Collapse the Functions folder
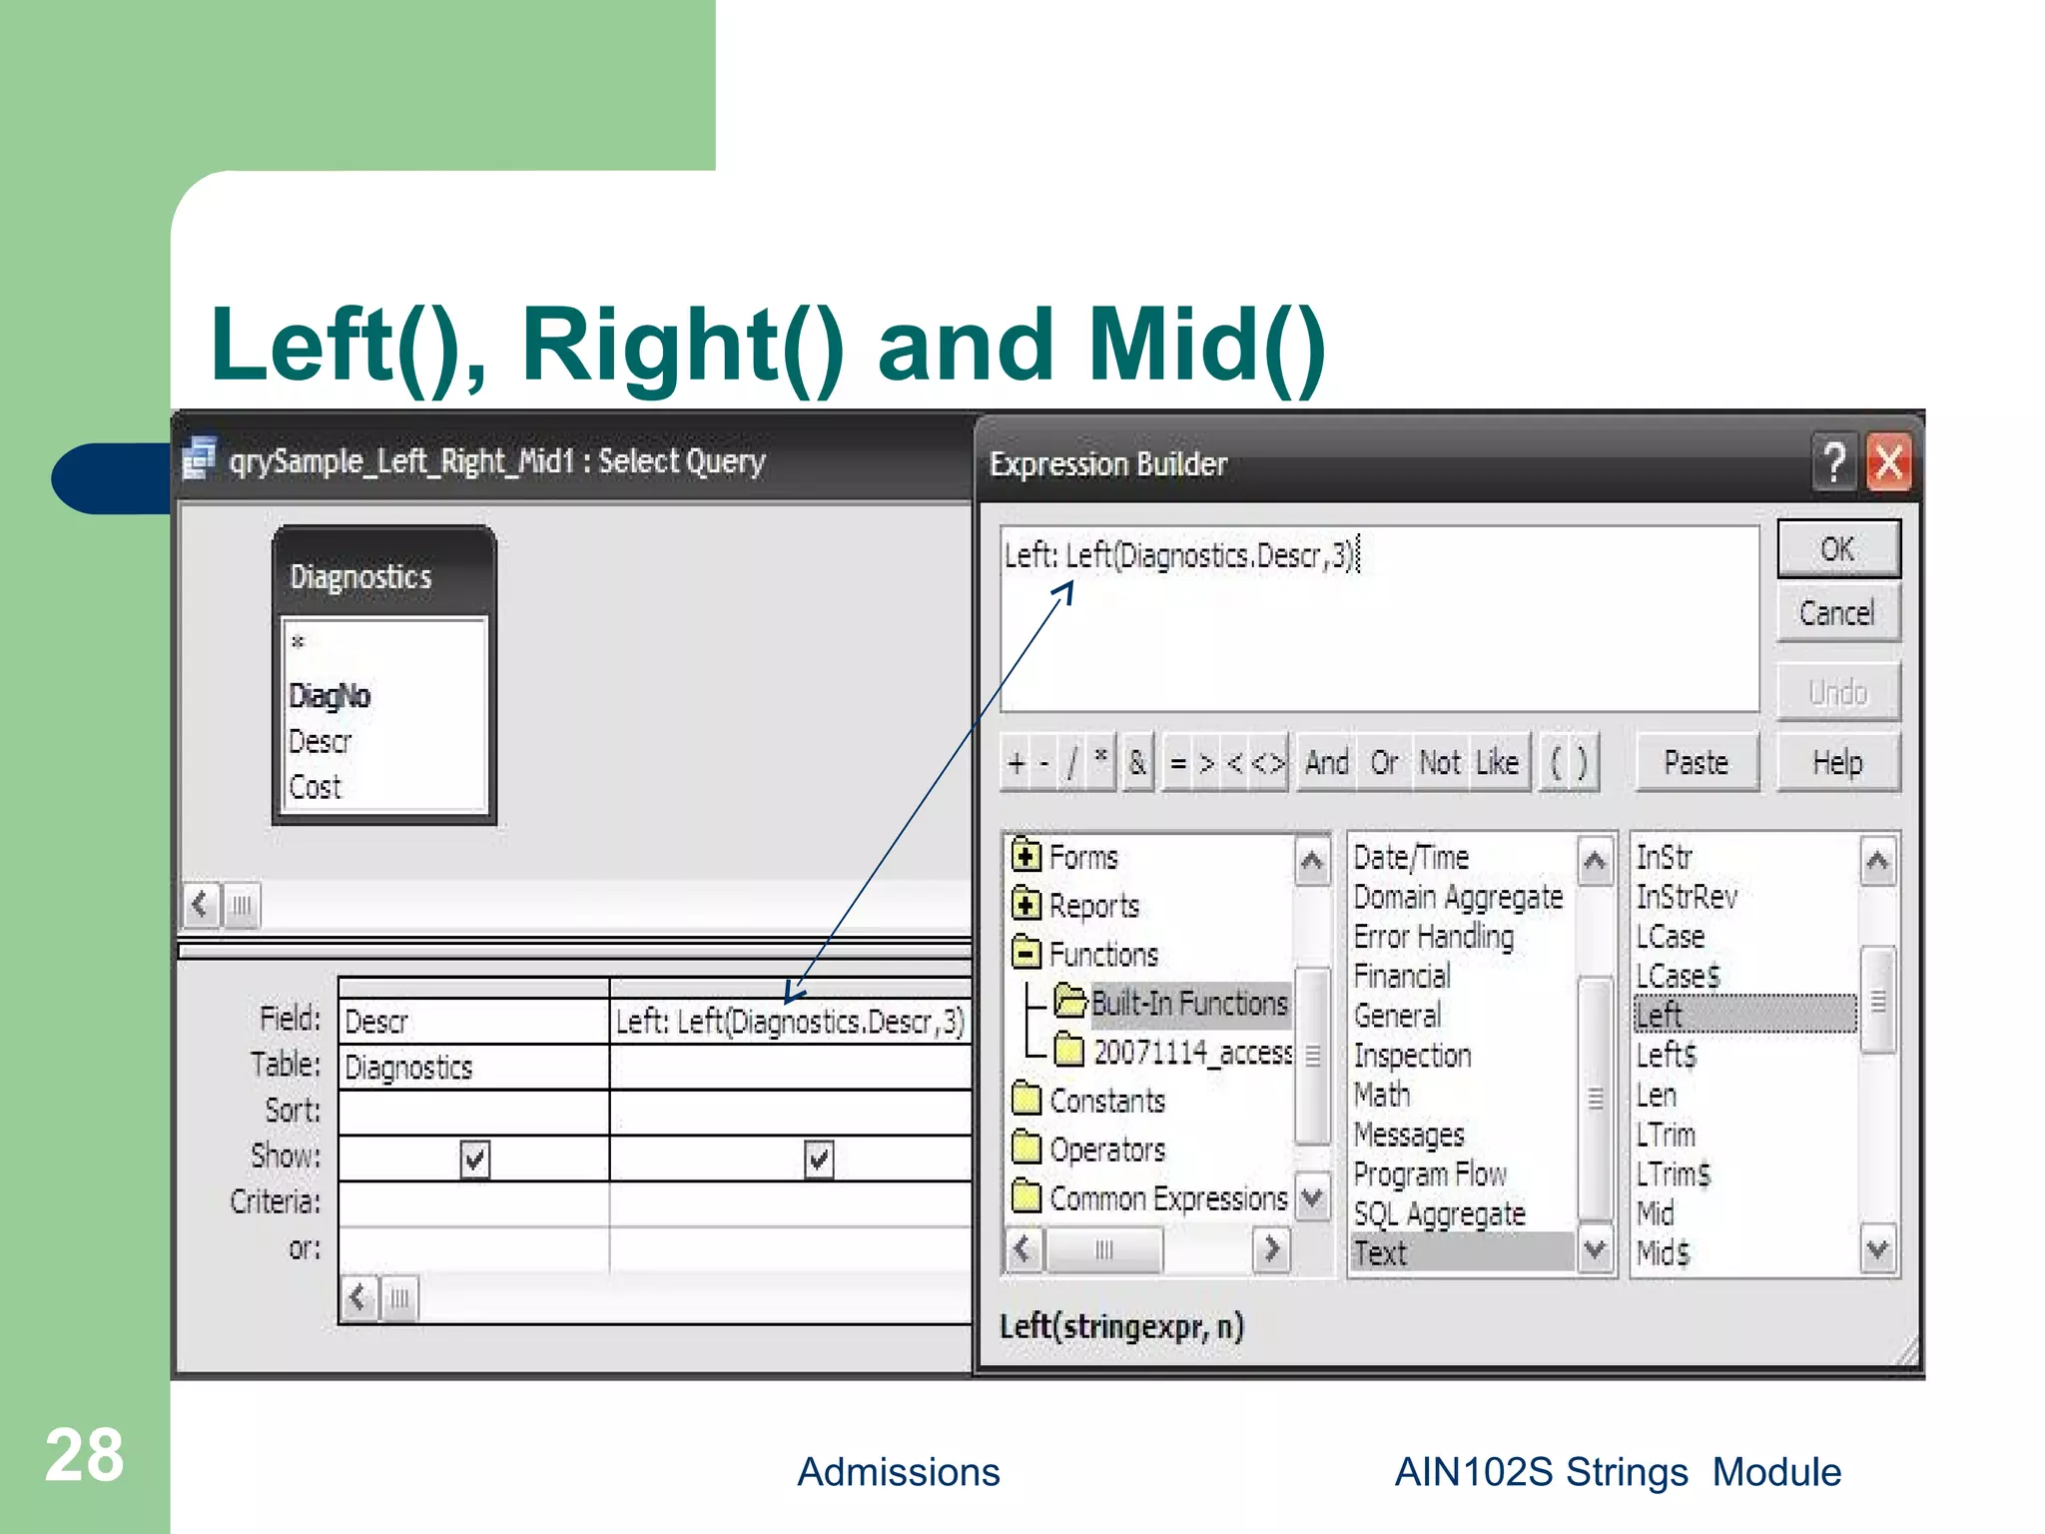 pyautogui.click(x=1025, y=953)
